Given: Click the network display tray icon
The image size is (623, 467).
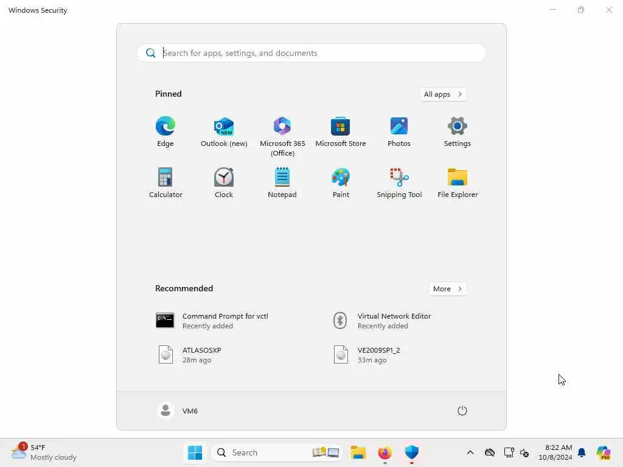Looking at the screenshot, I should (509, 452).
